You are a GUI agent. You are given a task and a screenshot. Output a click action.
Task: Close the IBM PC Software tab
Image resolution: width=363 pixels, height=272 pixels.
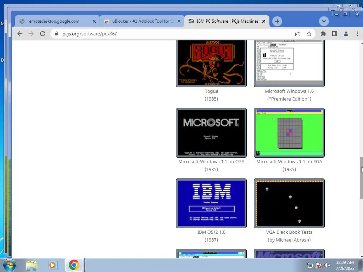[264, 21]
